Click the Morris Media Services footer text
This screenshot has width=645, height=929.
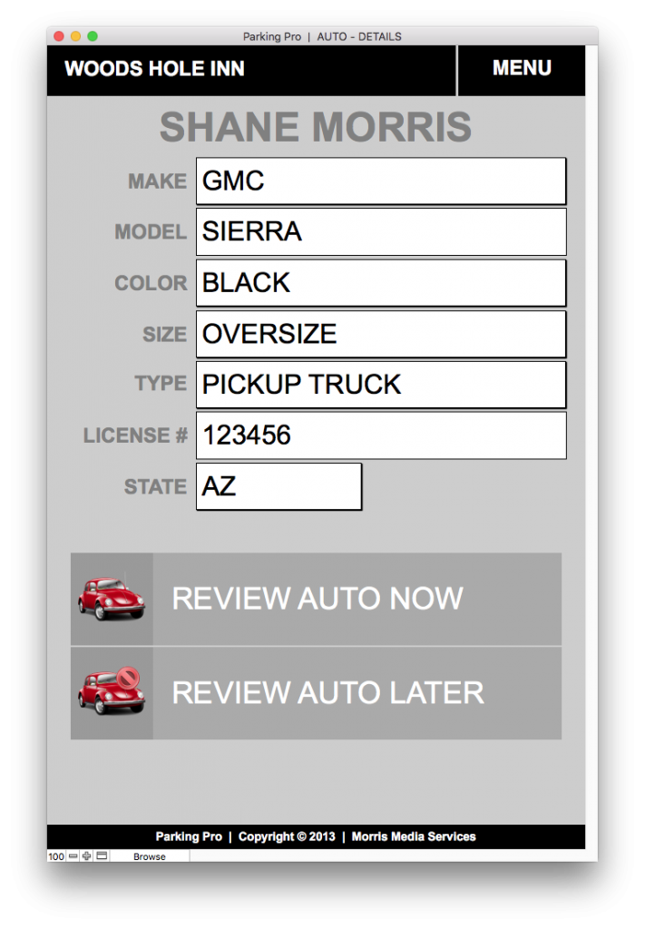tap(414, 836)
